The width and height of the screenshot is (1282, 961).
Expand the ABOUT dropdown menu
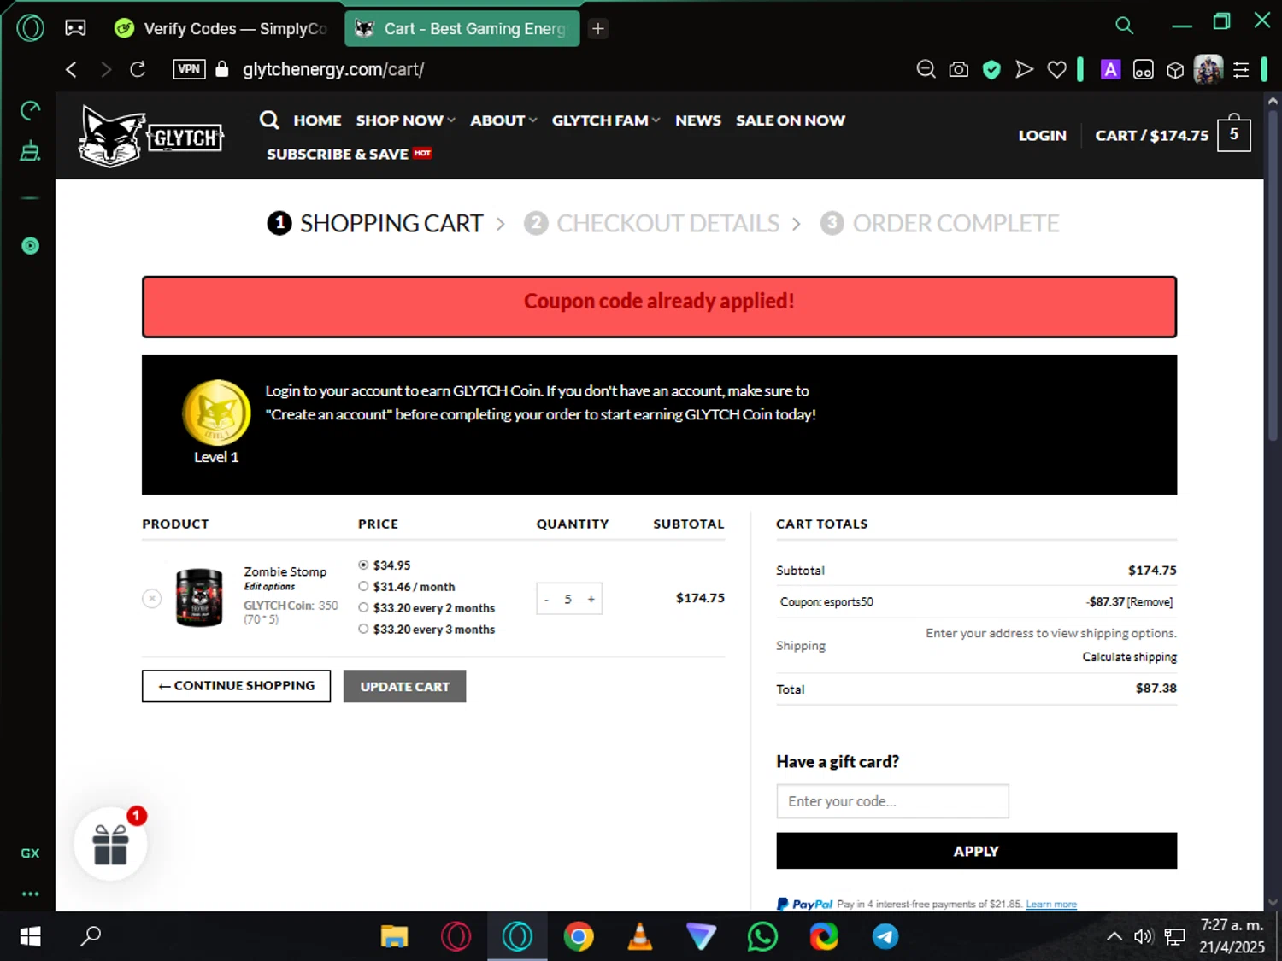coord(503,120)
